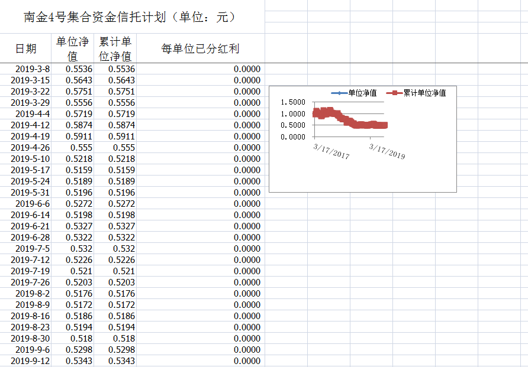The image size is (528, 367).
Task: Select 单位净值 cell in the 2019-6-6 row
Action: pos(72,204)
